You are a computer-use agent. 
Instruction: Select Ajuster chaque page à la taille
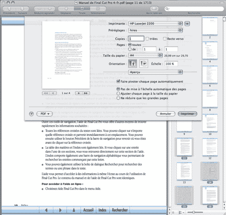[x=118, y=94]
